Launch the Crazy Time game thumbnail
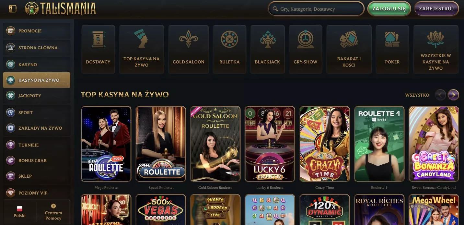Image resolution: width=464 pixels, height=225 pixels. [325, 144]
